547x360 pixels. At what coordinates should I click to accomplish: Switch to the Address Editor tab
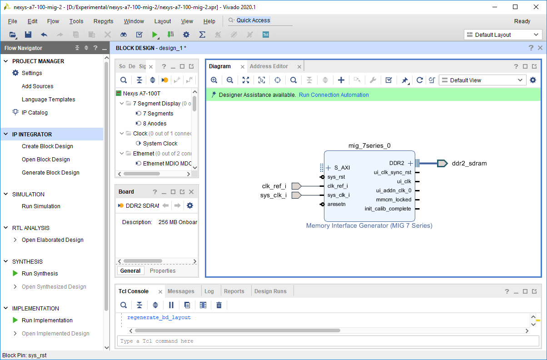click(x=269, y=66)
